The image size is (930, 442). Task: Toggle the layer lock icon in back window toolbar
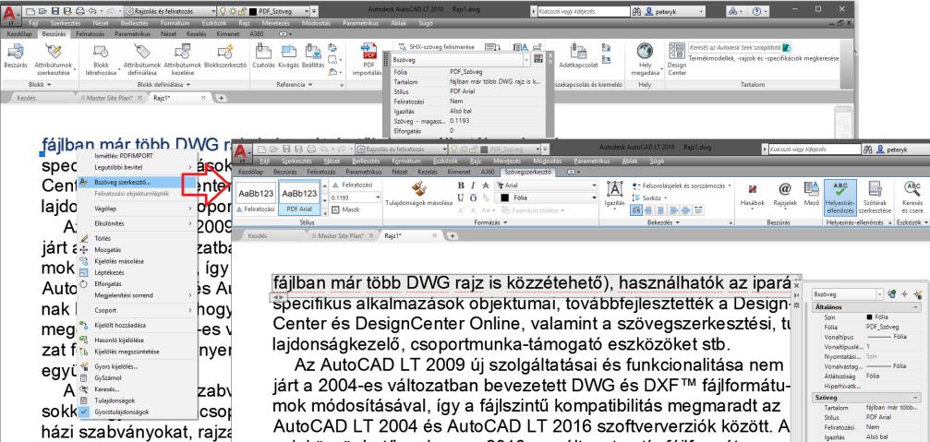244,11
